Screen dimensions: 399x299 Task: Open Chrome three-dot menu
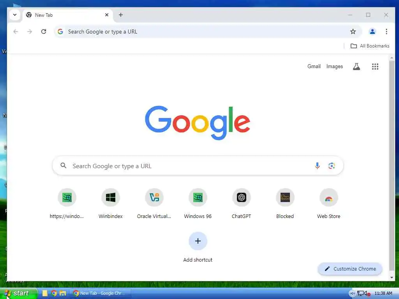coord(386,32)
